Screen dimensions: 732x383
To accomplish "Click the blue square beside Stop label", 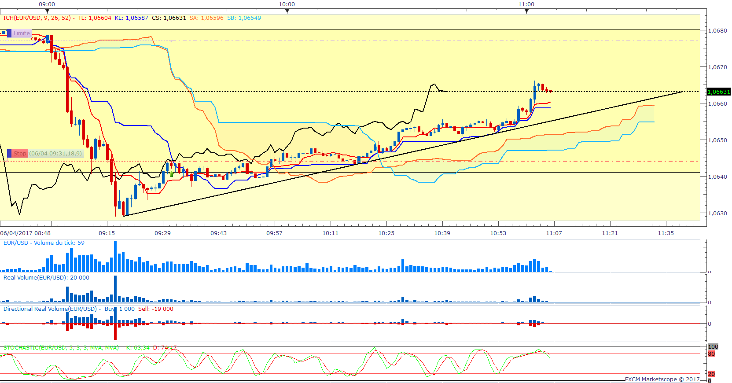I will (9, 154).
